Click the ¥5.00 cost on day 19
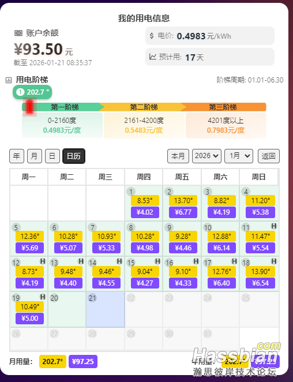Image resolution: width=293 pixels, height=382 pixels. pos(30,319)
